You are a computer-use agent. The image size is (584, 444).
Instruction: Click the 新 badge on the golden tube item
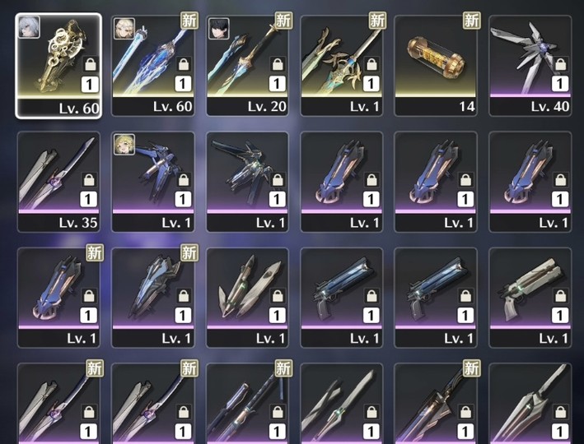[471, 20]
